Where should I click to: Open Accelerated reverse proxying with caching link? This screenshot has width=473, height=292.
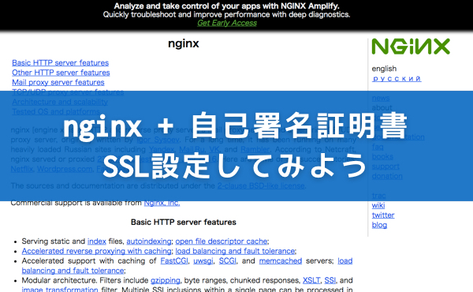pyautogui.click(x=96, y=251)
